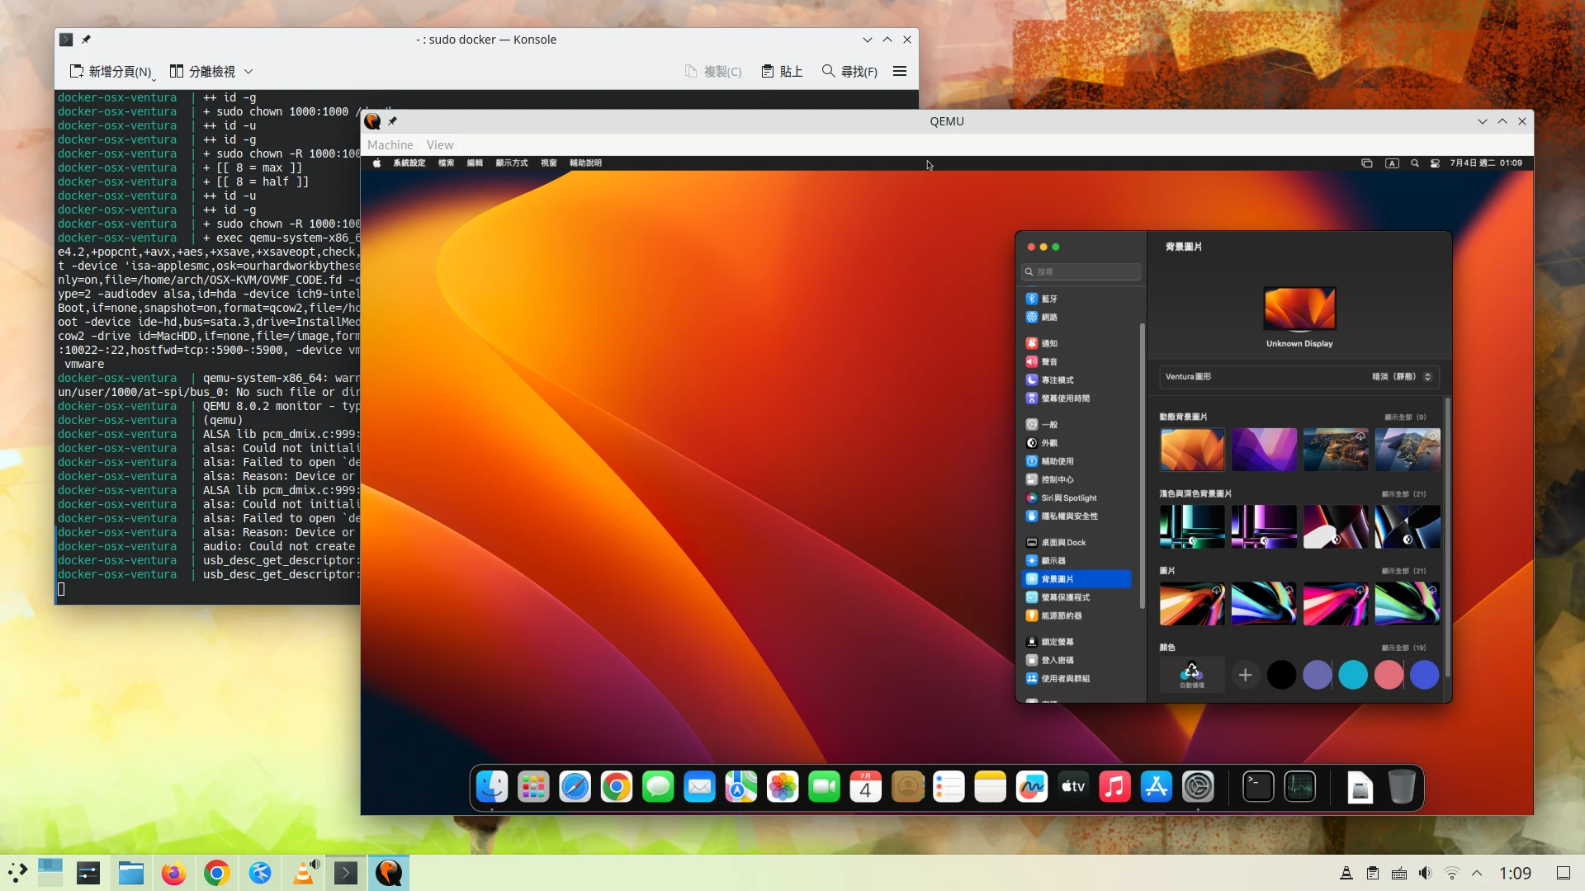Open the Trash in the dock
Viewport: 1585px width, 891px height.
click(x=1401, y=787)
